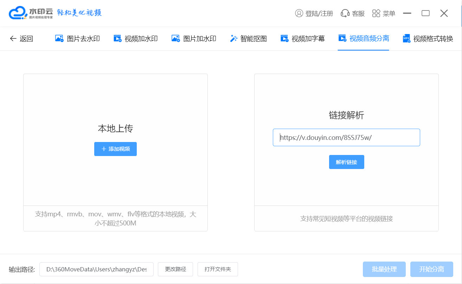This screenshot has width=462, height=284.
Task: Click the 更改路径 button
Action: tap(175, 269)
